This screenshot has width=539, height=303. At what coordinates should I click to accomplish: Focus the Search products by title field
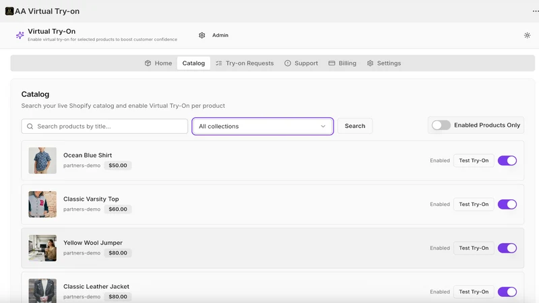[104, 127]
